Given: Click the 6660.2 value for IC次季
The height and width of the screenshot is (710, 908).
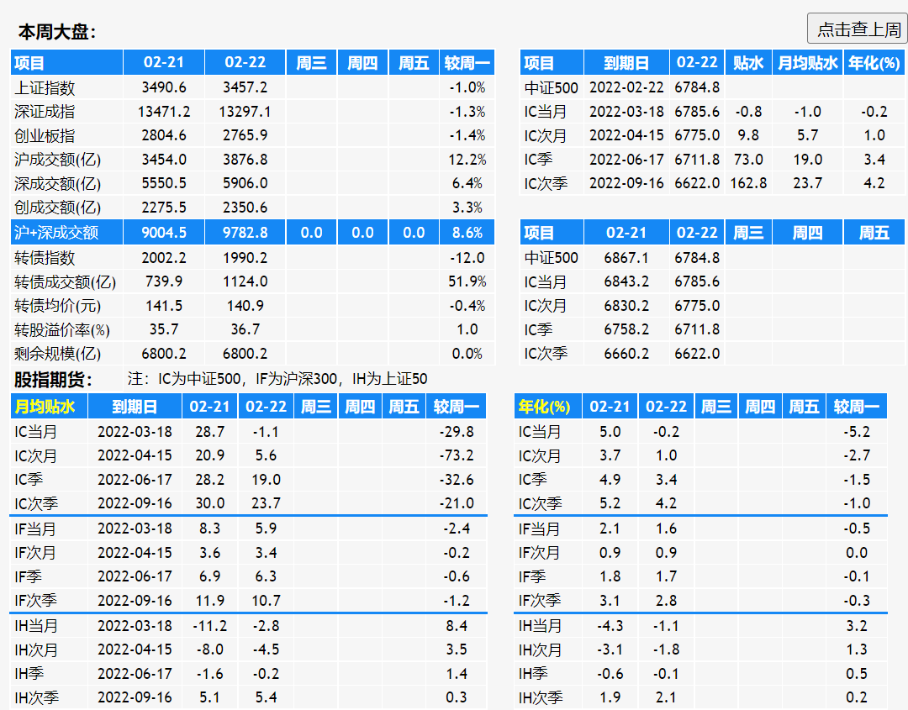Looking at the screenshot, I should coord(626,354).
